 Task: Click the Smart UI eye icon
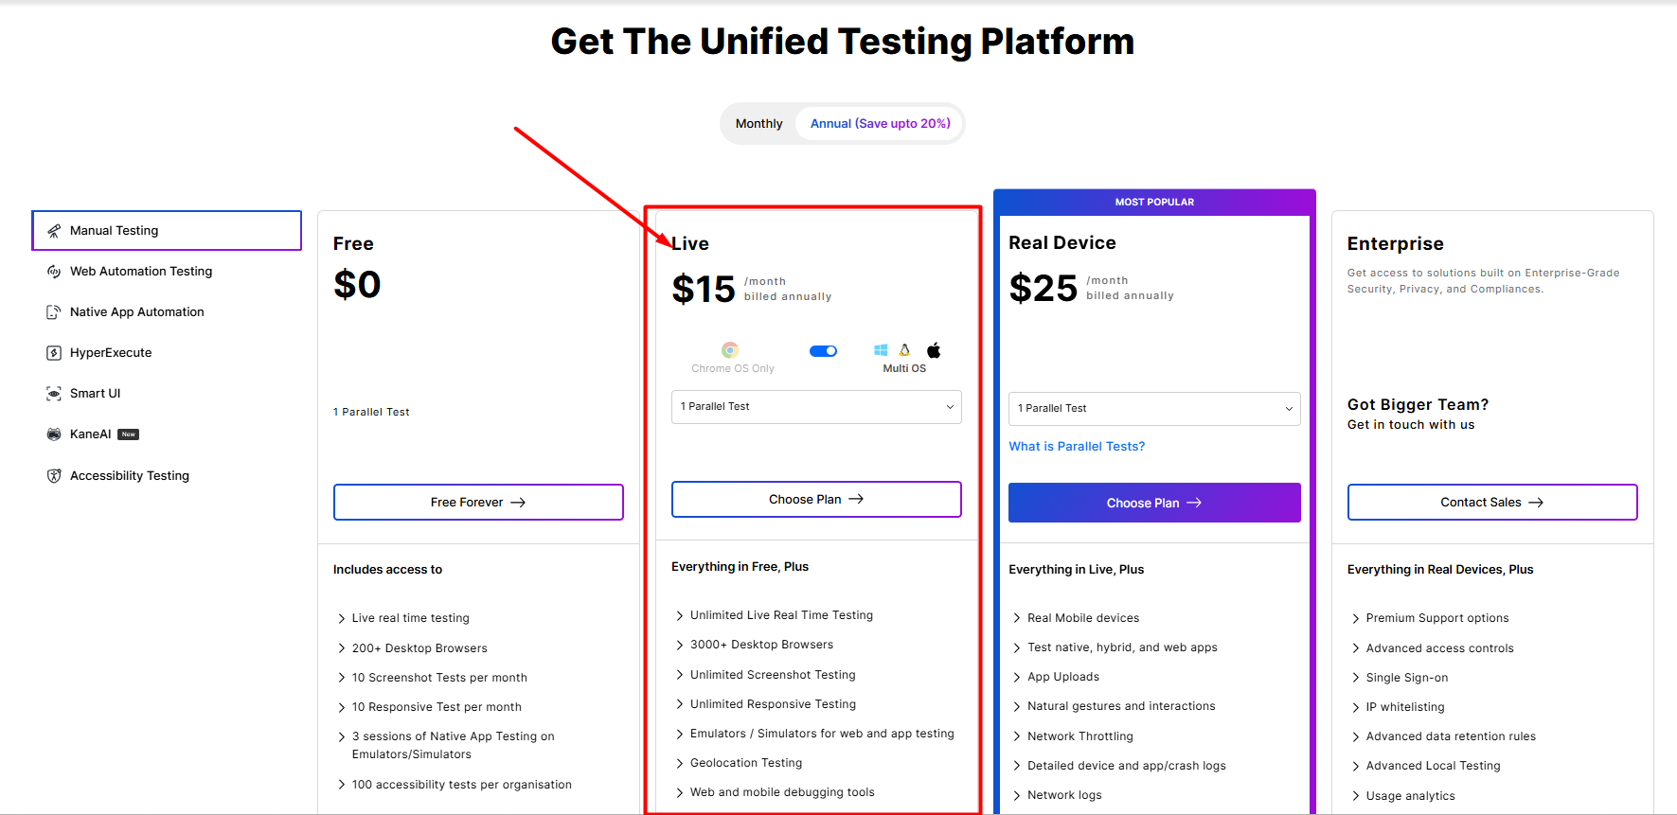click(x=54, y=394)
